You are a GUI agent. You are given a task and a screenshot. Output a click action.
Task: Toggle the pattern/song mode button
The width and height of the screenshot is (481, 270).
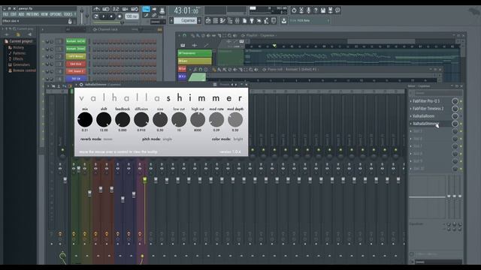95,16
